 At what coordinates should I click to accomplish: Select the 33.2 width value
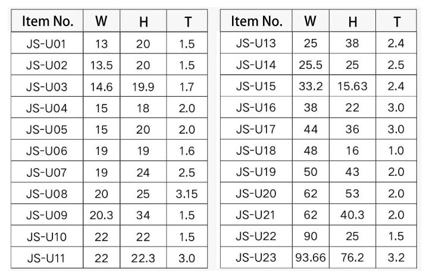click(x=310, y=87)
